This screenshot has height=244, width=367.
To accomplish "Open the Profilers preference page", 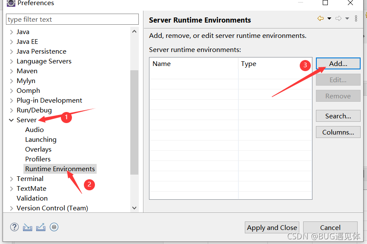I will coord(38,159).
